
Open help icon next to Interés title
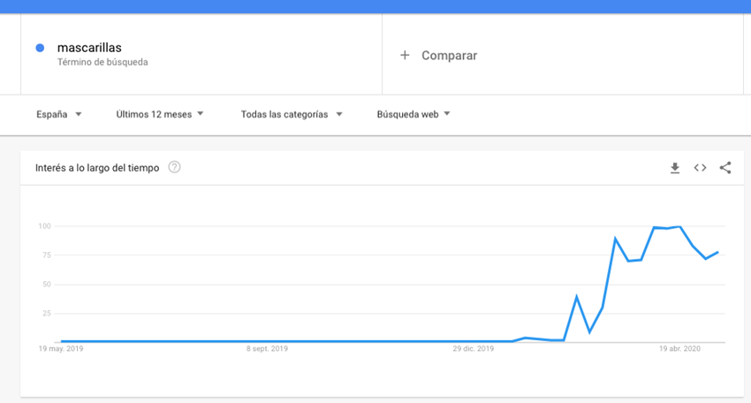click(174, 167)
